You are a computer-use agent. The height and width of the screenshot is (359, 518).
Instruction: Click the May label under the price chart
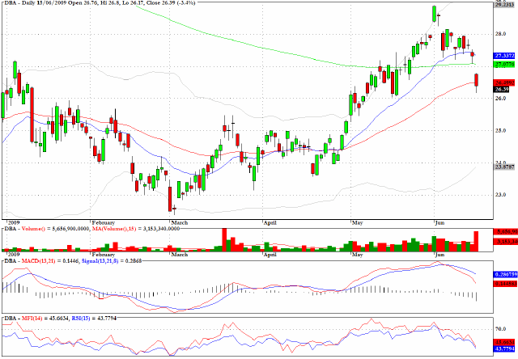tap(357, 222)
